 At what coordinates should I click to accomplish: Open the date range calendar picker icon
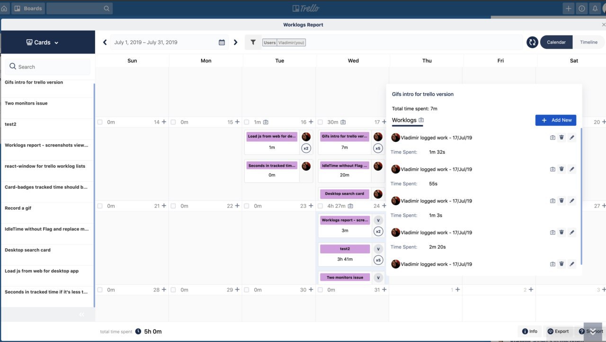point(222,42)
